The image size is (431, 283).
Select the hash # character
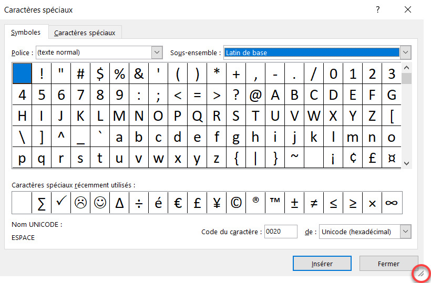tap(80, 74)
